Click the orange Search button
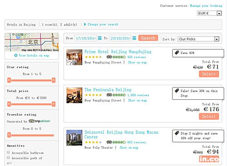The height and width of the screenshot is (166, 227). 148,38
